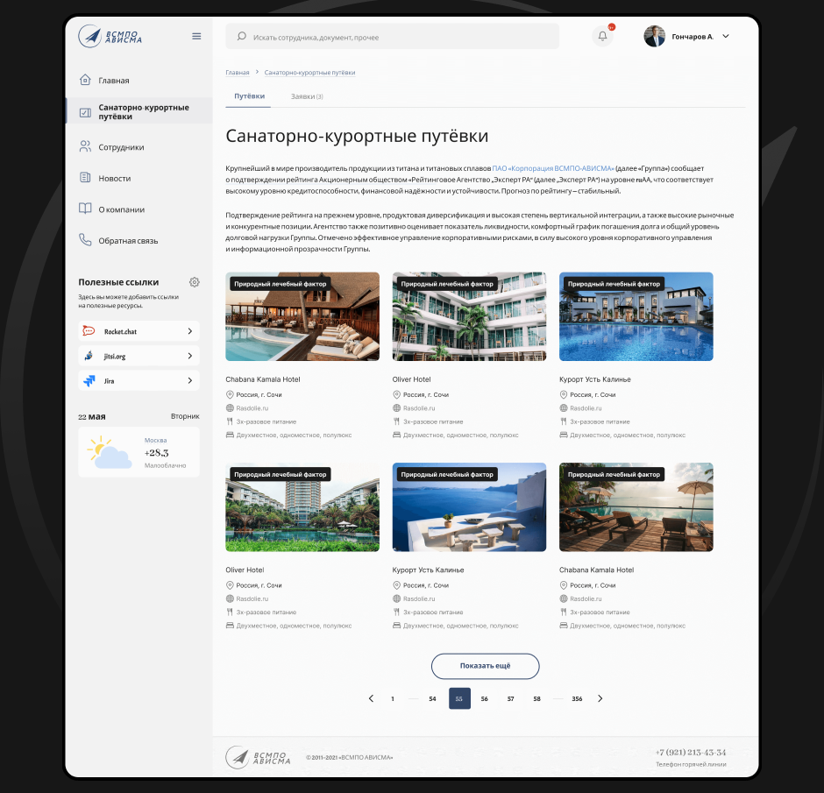Click the search magnifier icon
This screenshot has height=793, width=824.
pos(242,37)
